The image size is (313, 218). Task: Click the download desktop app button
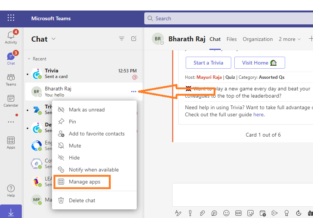pyautogui.click(x=11, y=212)
